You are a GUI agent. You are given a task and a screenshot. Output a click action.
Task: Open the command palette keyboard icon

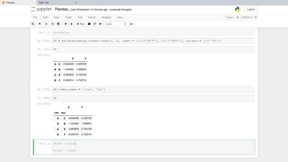[131, 24]
